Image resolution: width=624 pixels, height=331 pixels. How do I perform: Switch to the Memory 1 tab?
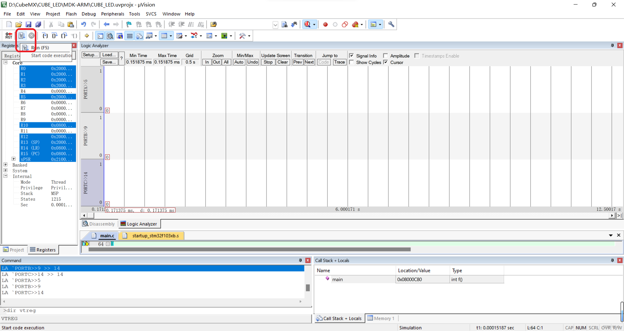[x=381, y=318]
